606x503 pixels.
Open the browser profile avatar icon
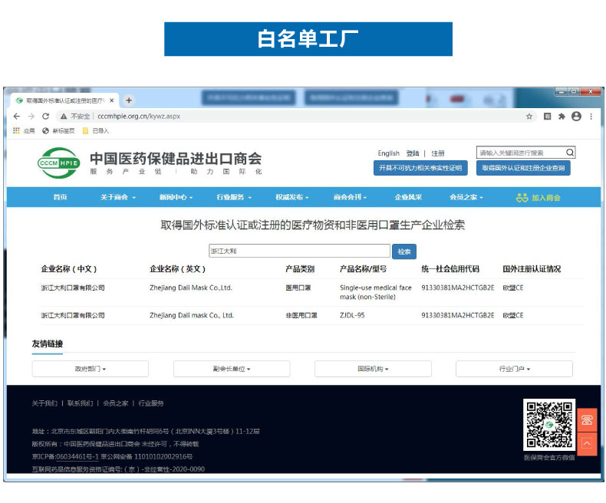[x=576, y=117]
